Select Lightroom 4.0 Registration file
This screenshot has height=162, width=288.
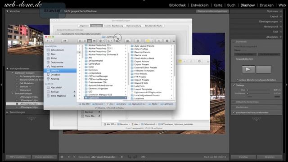[148, 92]
